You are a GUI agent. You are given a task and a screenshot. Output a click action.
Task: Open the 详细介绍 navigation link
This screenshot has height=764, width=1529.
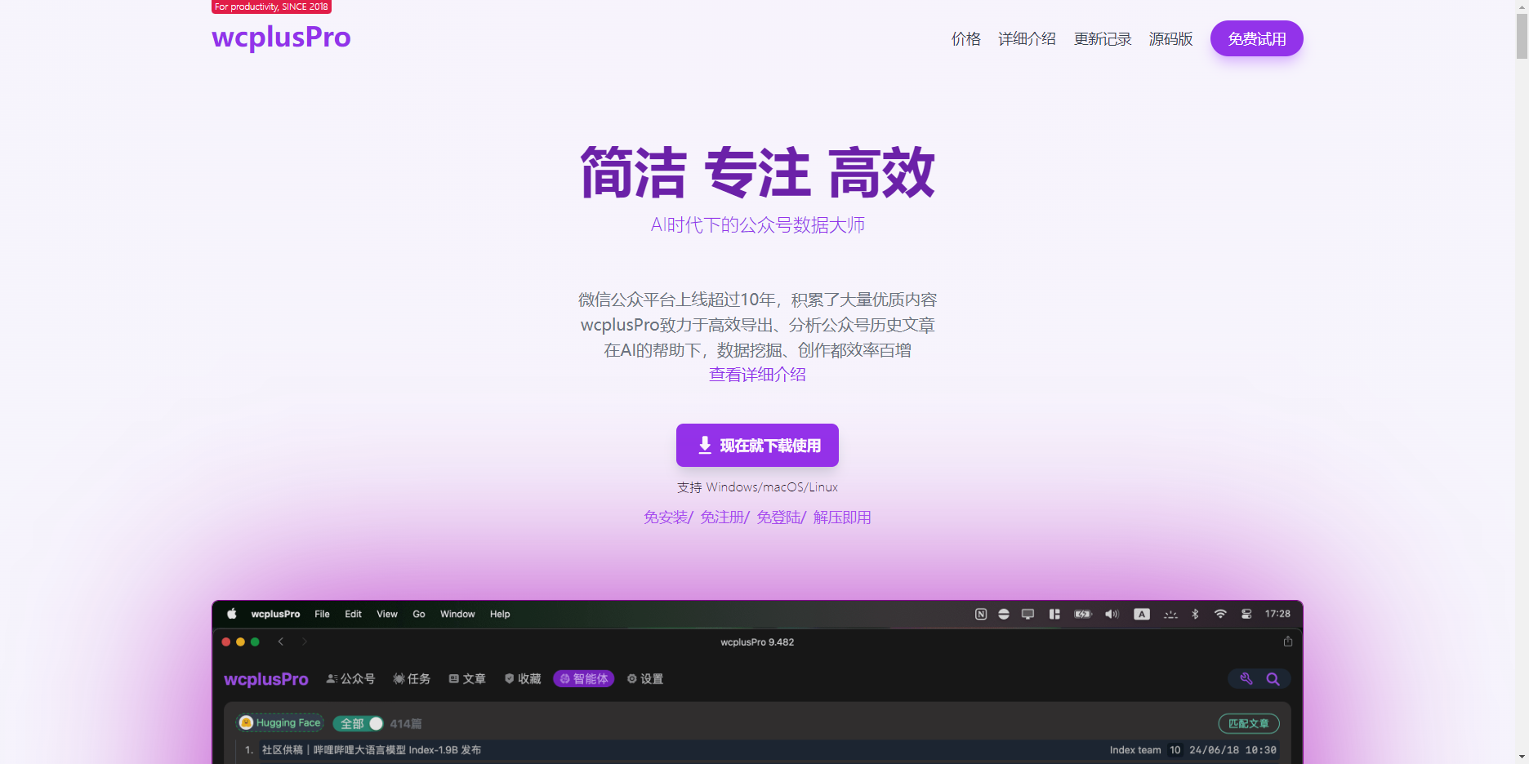[x=1027, y=39]
